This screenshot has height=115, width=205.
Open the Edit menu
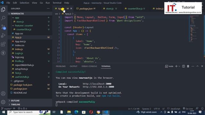(x=15, y=3)
